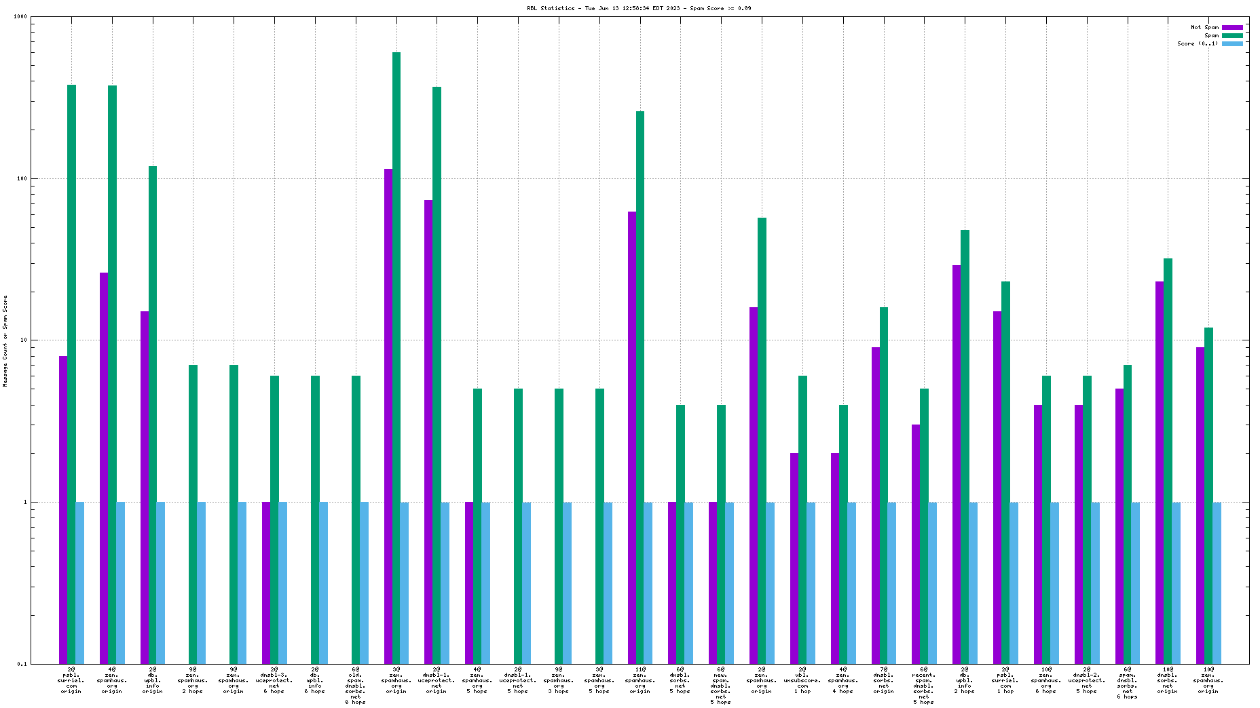The height and width of the screenshot is (708, 1260).
Task: Click the green Spam legend swatch
Action: [x=1232, y=36]
